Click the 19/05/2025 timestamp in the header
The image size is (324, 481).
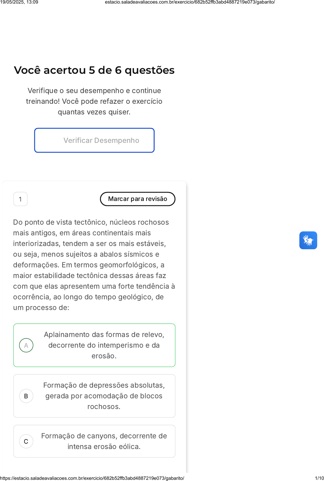click(19, 2)
